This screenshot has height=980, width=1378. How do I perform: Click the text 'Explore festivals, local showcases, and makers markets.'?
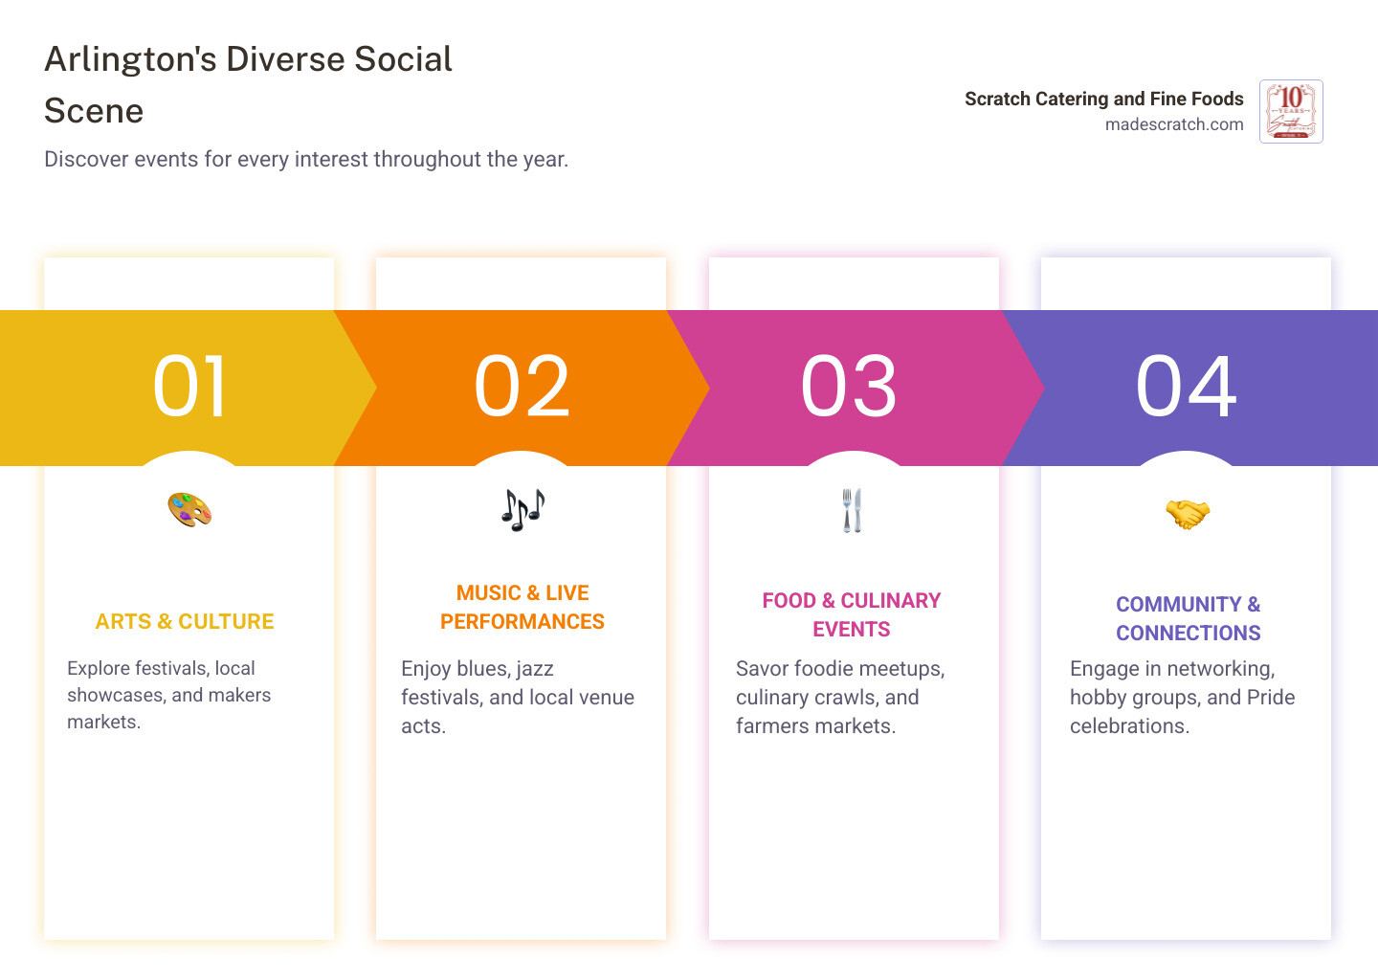click(169, 695)
